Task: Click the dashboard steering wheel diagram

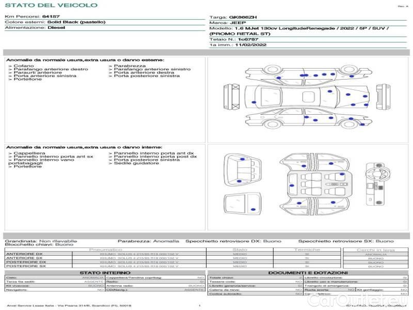Action: 378,184
